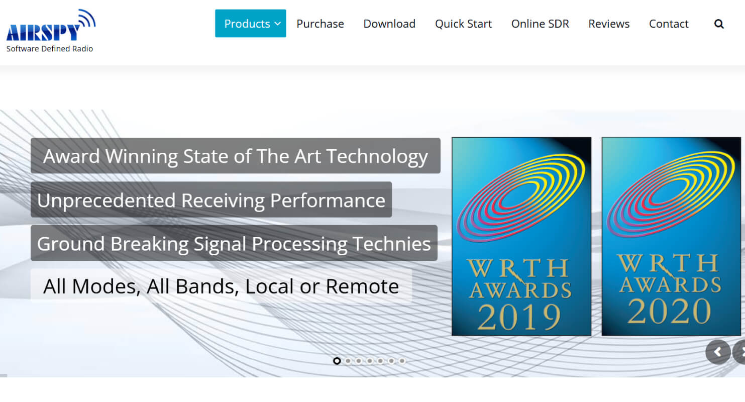This screenshot has width=745, height=402.
Task: Click 'All Modes, All Bands, Local or Remote'
Action: (221, 286)
